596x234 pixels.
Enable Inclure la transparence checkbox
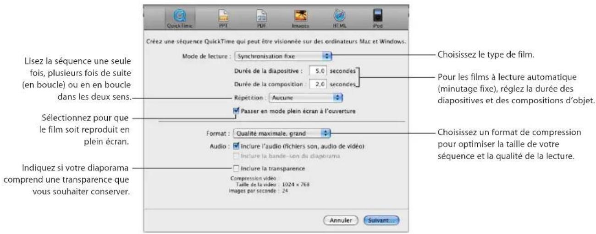pyautogui.click(x=236, y=168)
